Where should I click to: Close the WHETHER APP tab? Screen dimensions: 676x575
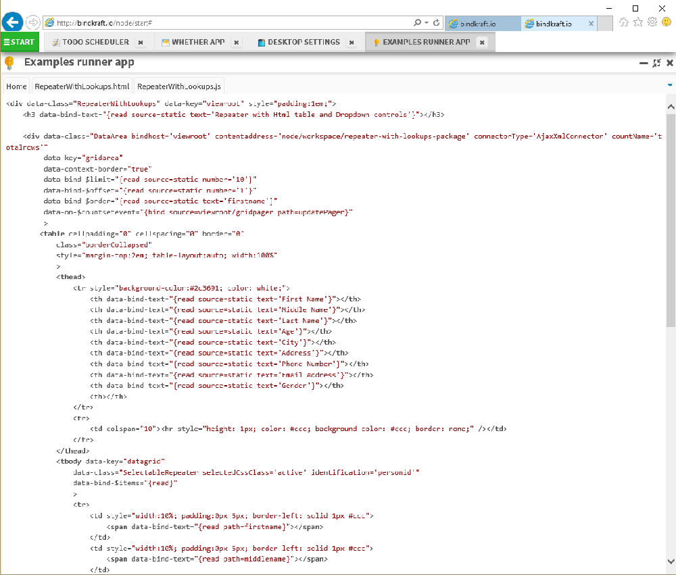click(236, 43)
